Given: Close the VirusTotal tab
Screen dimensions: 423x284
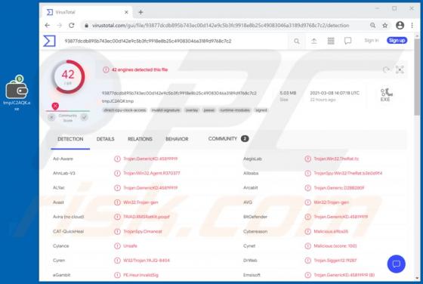Looking at the screenshot, I should (x=126, y=12).
